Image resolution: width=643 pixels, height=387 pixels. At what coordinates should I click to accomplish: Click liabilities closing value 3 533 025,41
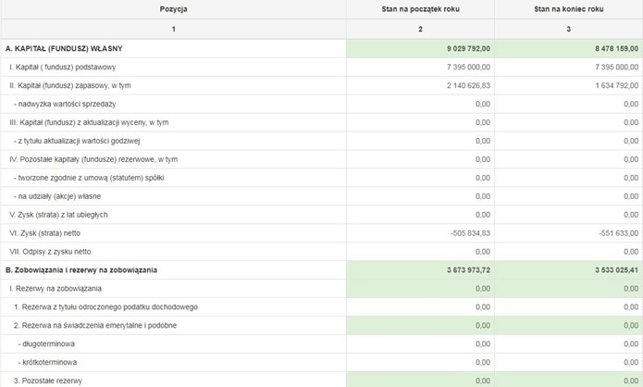(x=617, y=270)
